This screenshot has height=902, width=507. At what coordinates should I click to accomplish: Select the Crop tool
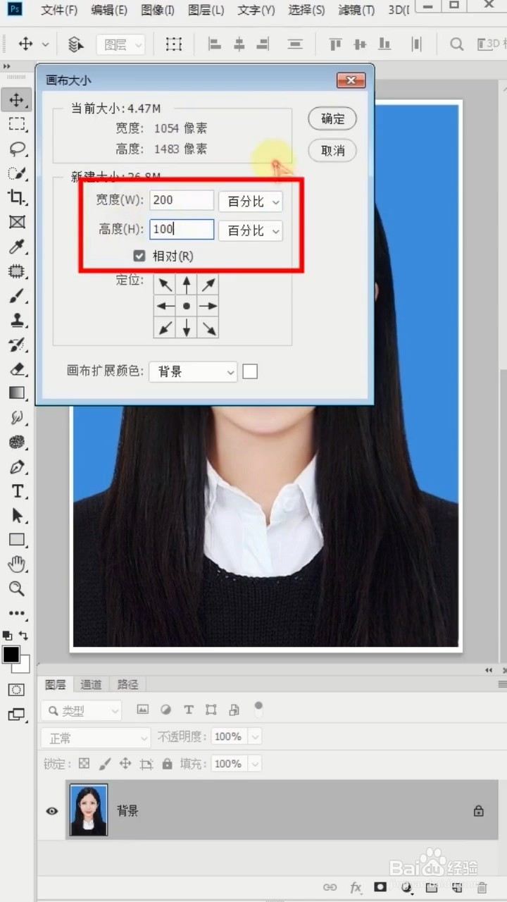pos(17,197)
